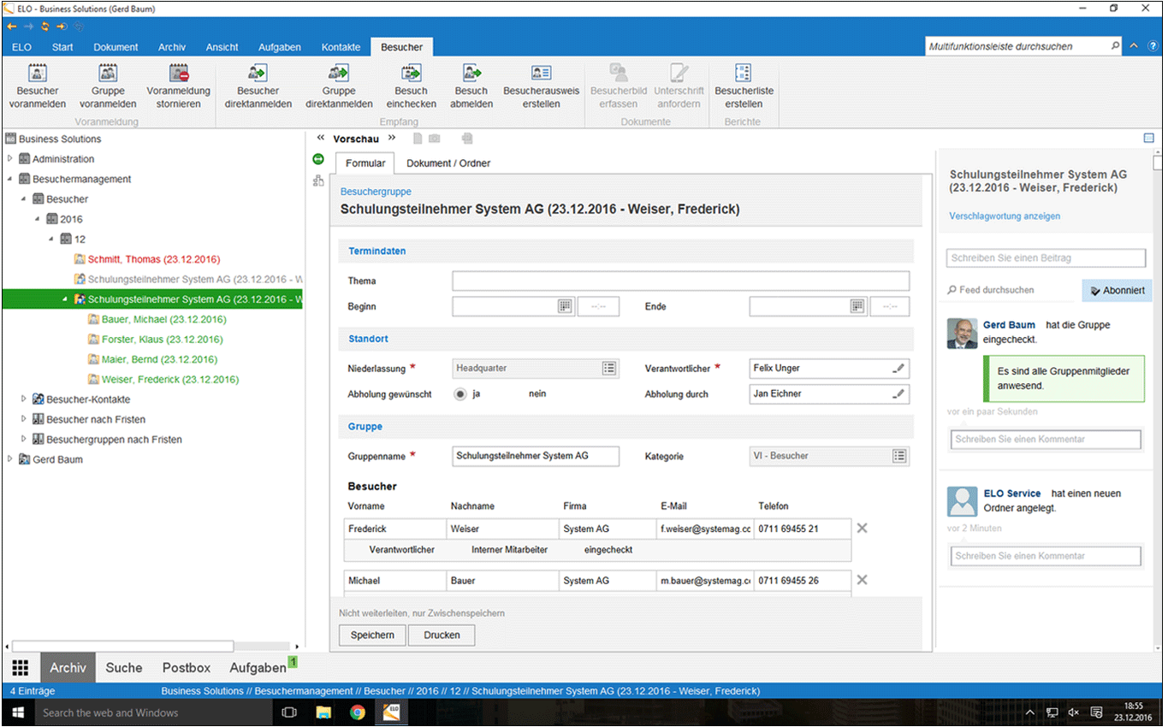Remove visitor row Michael Bauer
Viewport: 1168px width, 727px height.
click(862, 580)
